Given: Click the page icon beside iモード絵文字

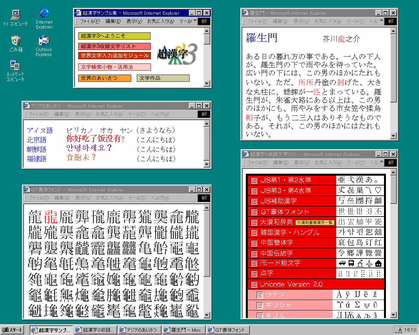Looking at the screenshot, I should coord(254,263).
